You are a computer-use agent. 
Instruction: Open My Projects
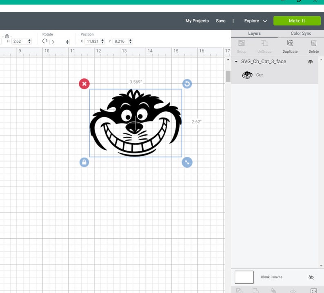(197, 21)
